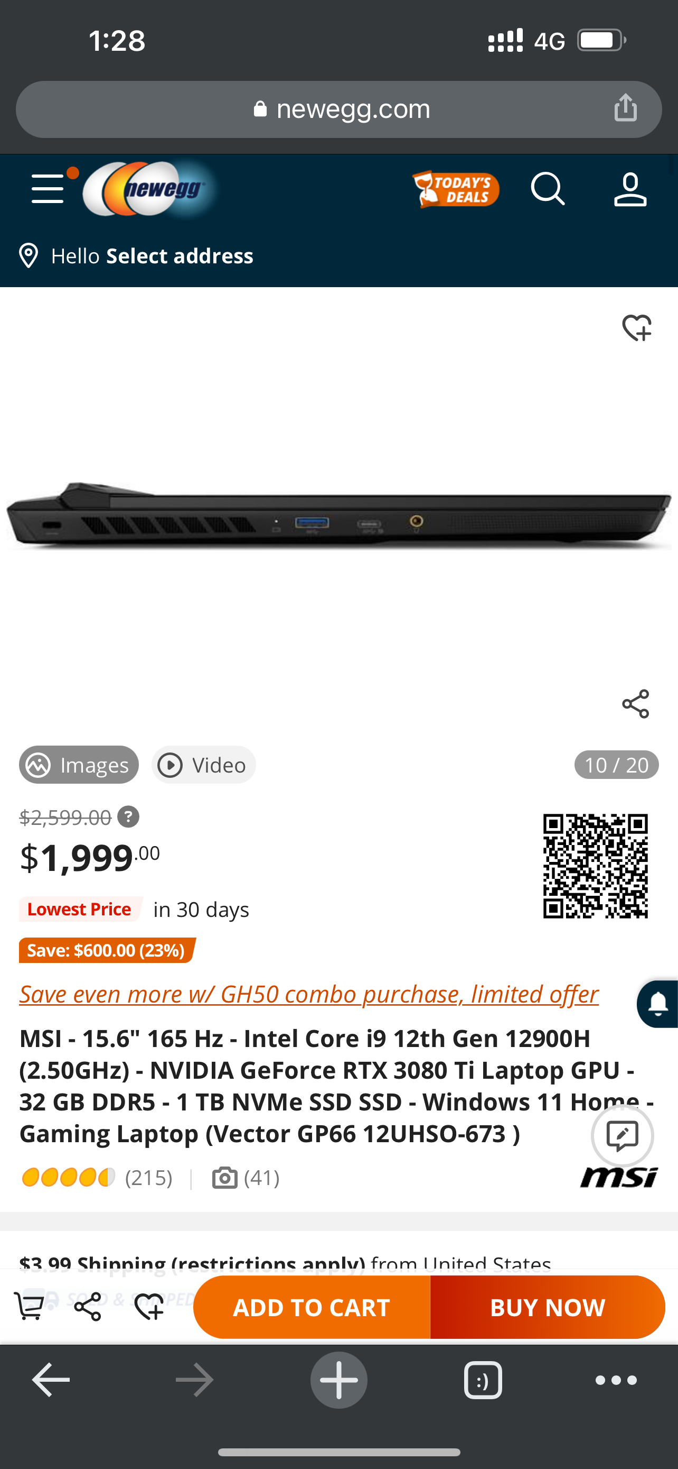Click ADD TO CART button
This screenshot has height=1469, width=678.
tap(312, 1307)
